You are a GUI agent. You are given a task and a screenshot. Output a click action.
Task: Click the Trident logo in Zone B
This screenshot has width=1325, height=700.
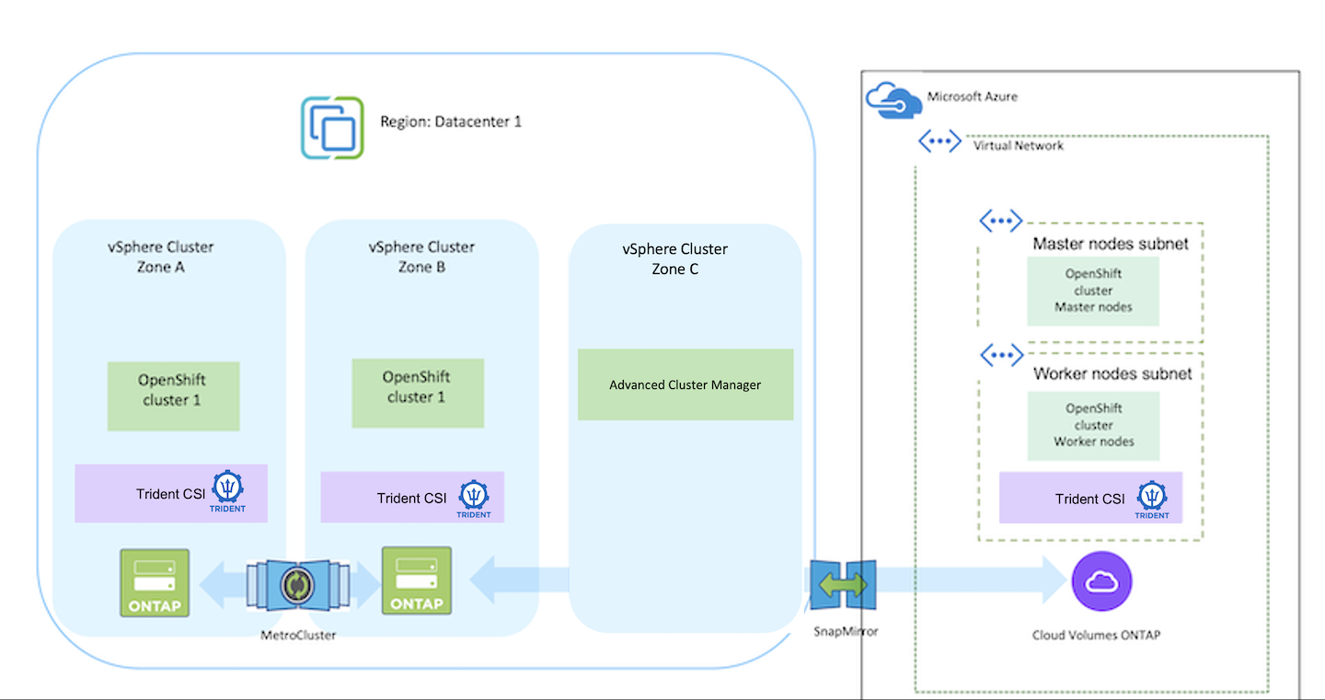tap(474, 498)
